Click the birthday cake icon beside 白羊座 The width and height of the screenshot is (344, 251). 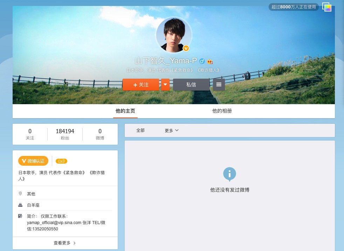(x=20, y=205)
